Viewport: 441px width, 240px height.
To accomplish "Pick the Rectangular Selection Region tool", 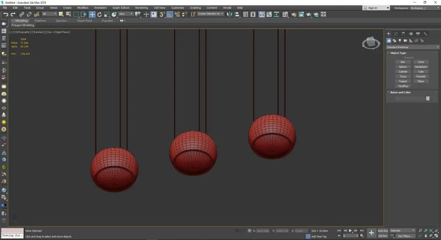I will point(76,14).
